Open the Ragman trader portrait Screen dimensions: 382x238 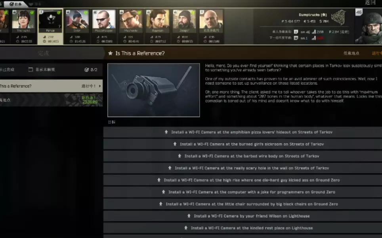157,21
